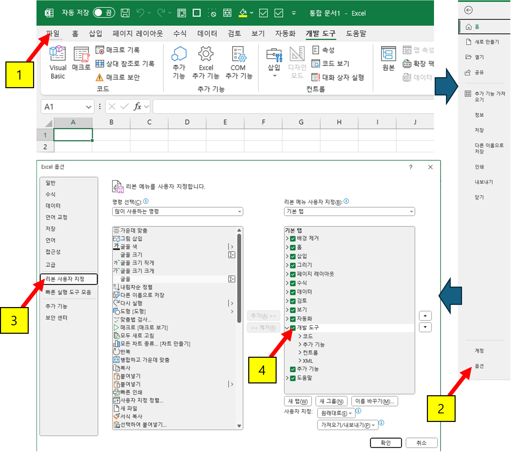Open 추가 기능 (Add-ins) hexagon icon
The width and height of the screenshot is (511, 452).
coord(179,54)
